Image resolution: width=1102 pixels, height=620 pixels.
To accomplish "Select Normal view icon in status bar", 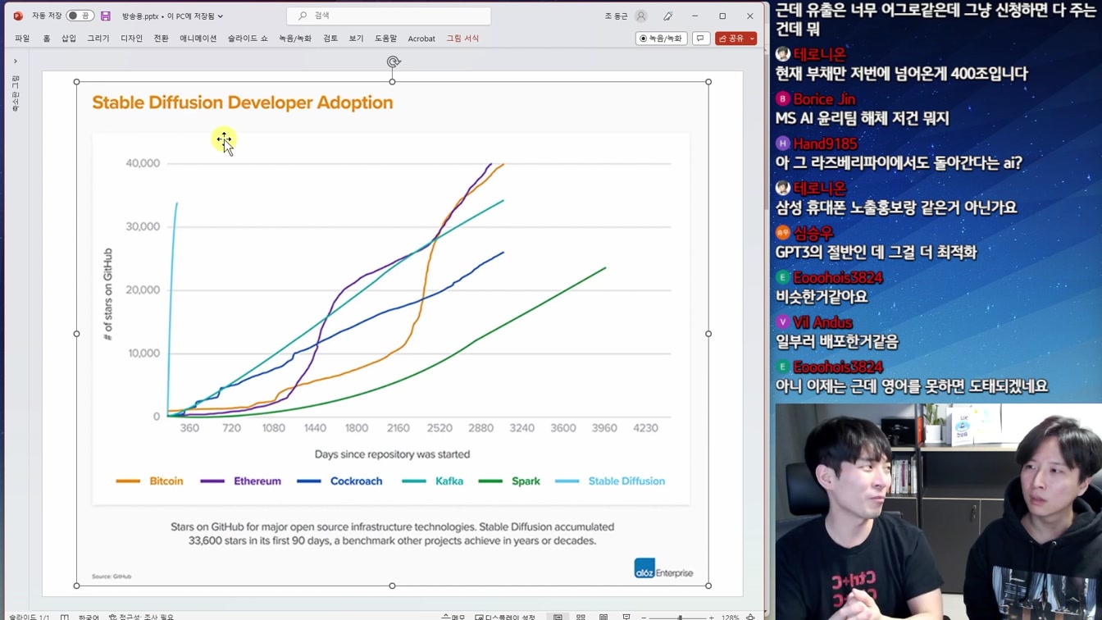I will point(558,617).
